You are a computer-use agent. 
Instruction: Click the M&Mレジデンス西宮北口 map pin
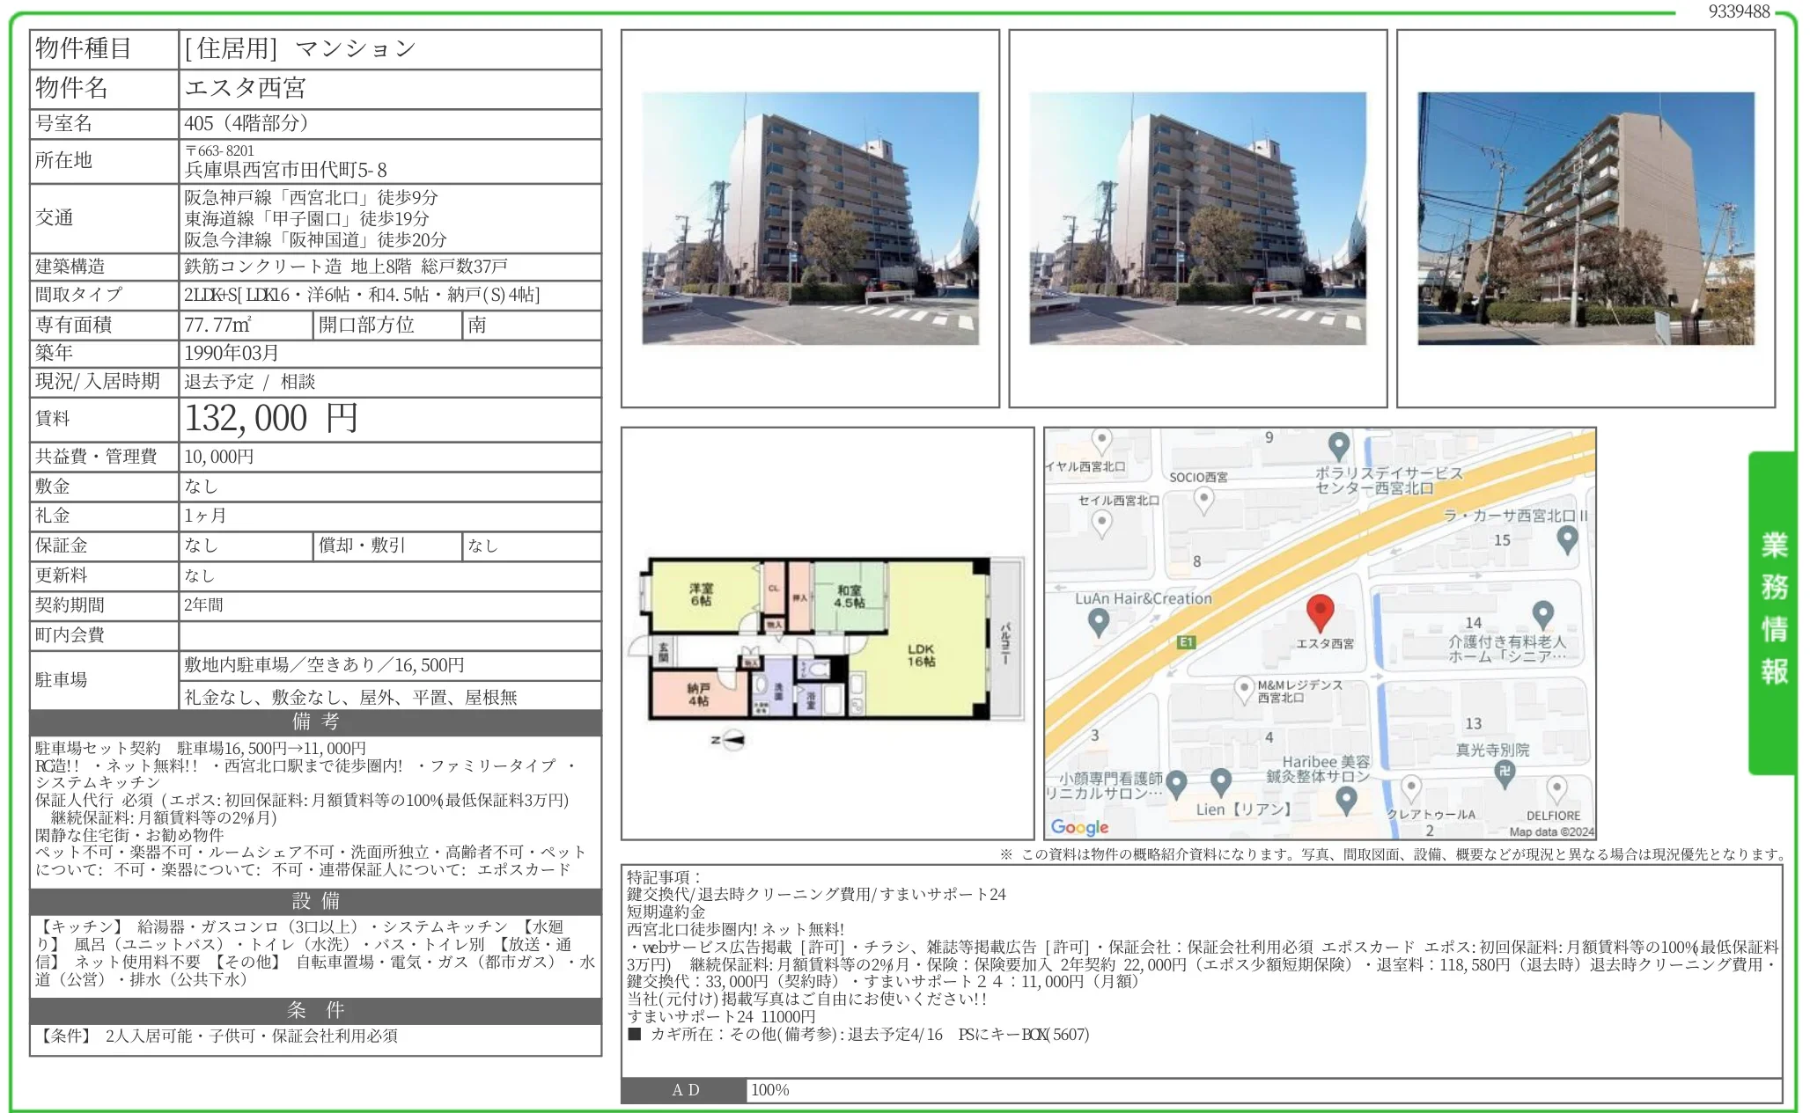click(1243, 688)
